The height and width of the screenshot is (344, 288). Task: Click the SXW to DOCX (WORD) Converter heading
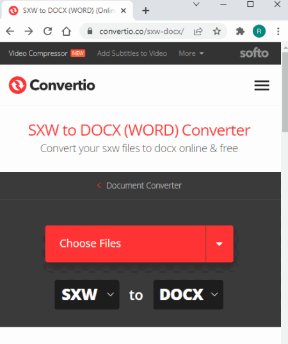click(139, 130)
